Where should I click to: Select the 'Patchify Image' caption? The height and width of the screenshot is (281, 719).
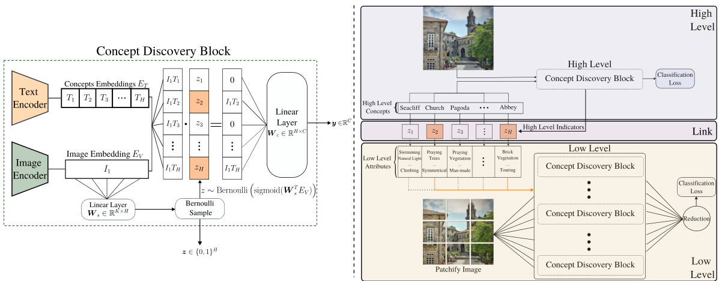click(x=458, y=270)
